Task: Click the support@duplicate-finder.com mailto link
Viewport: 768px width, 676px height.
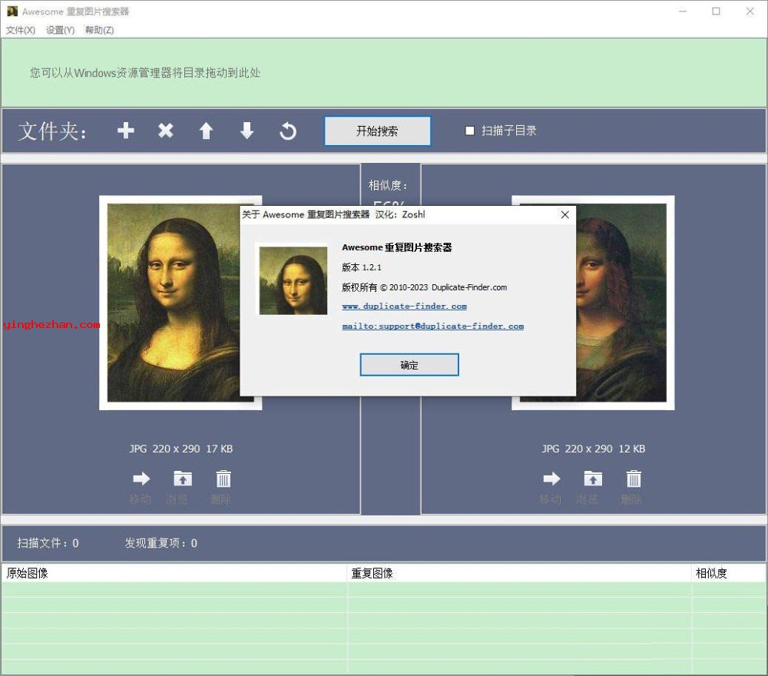Action: (433, 326)
